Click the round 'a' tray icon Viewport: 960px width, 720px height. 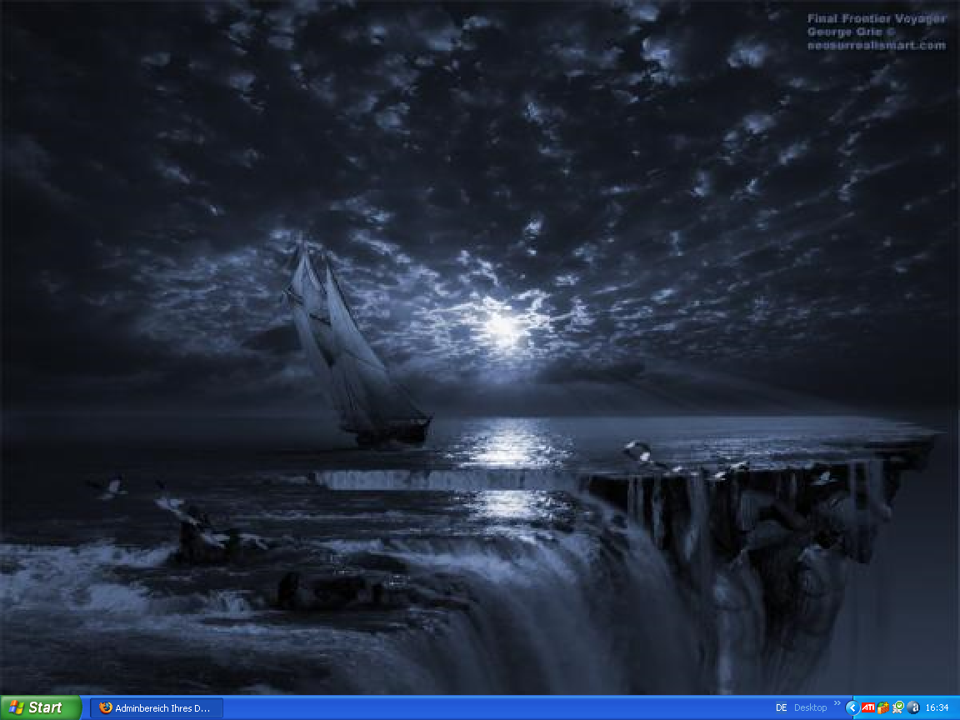(913, 707)
